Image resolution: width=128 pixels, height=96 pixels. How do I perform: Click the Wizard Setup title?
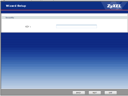pos(16,6)
